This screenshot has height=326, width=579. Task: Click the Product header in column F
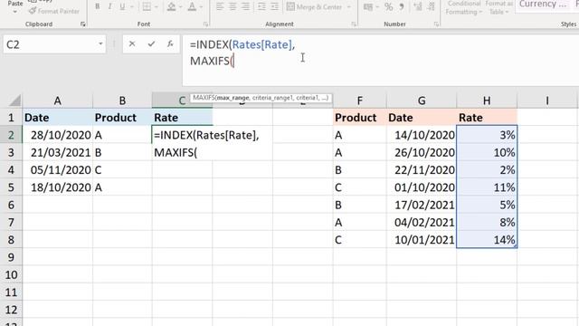[360, 118]
